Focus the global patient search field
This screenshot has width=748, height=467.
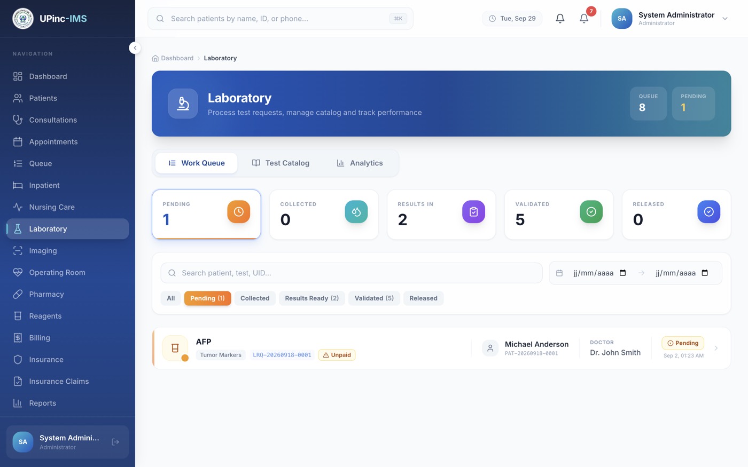click(280, 19)
